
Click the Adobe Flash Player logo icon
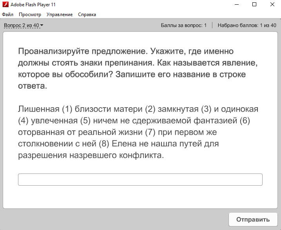coord(5,4)
